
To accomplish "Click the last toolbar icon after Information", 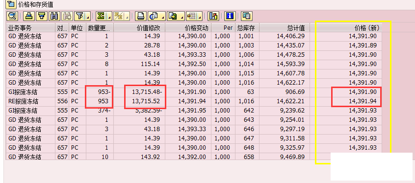I will point(247,16).
